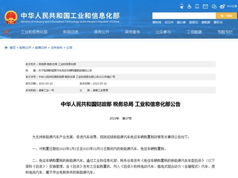The image size is (238, 178).
Task: Open the 工业和信息化部 nav menu
Action: point(34,32)
